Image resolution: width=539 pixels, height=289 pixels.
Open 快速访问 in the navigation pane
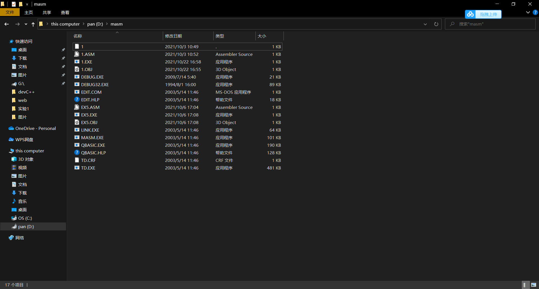24,41
